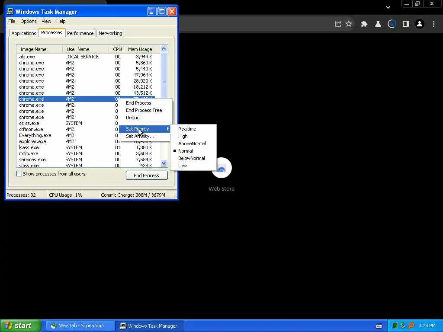
Task: Select chrome.exe using 47,964 K memory
Action: click(x=86, y=75)
